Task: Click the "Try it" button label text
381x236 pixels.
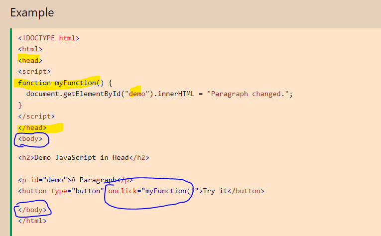Action: [x=216, y=191]
